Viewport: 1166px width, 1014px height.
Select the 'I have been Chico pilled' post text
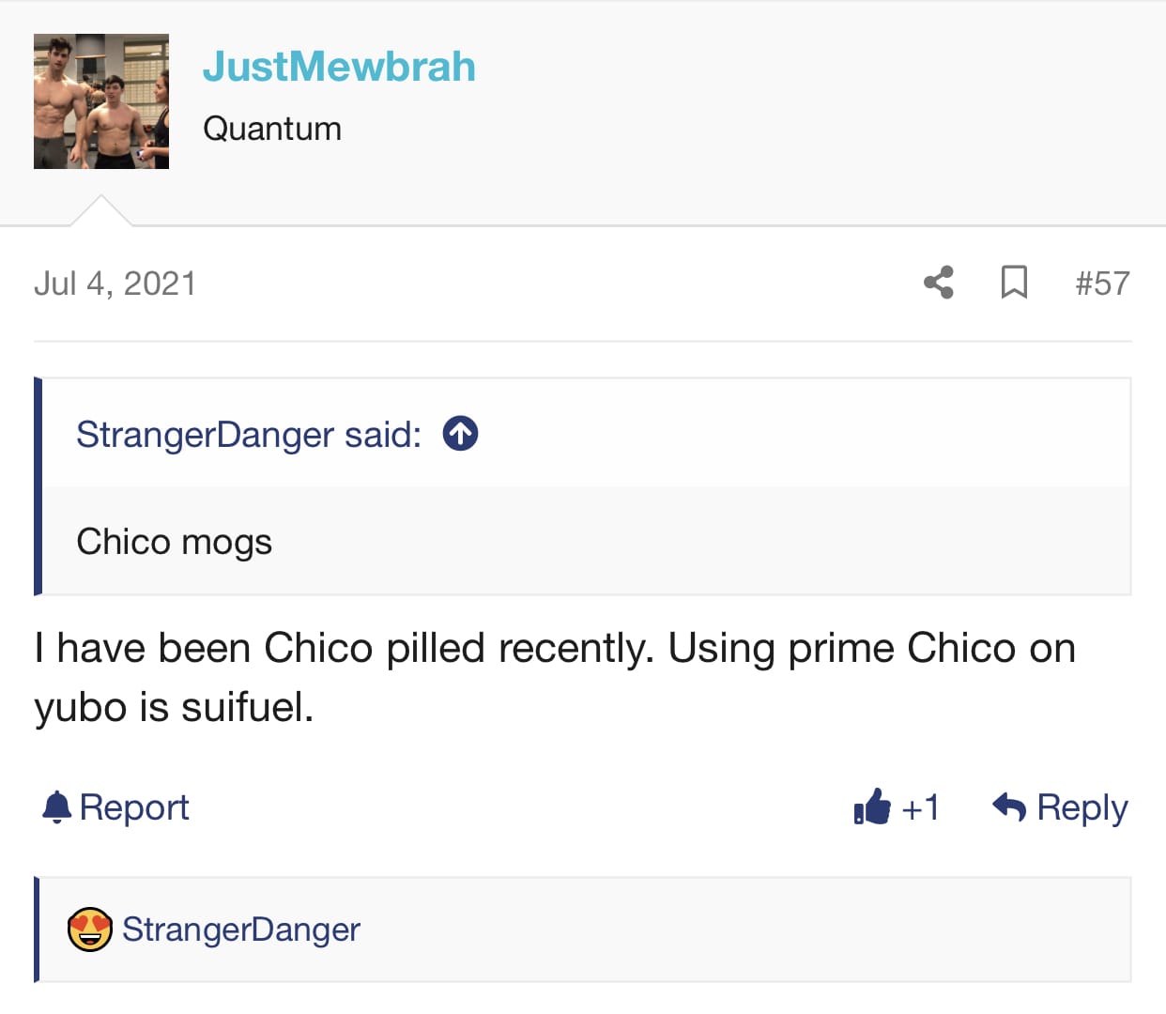coord(555,677)
